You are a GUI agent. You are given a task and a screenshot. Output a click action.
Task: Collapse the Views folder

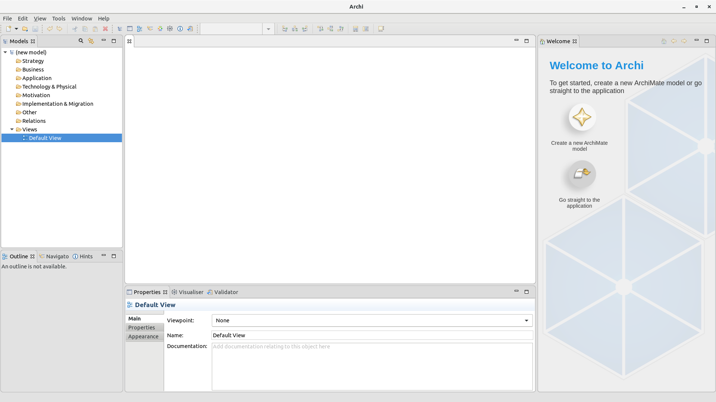[x=11, y=129]
